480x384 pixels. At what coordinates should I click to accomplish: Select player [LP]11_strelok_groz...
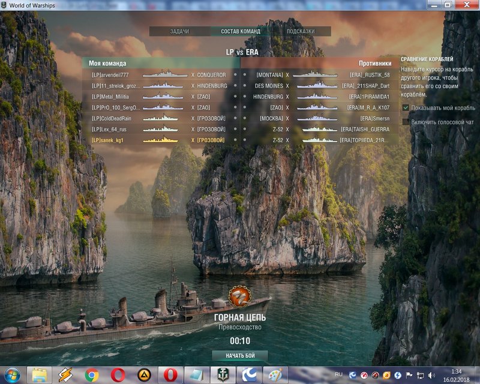point(116,86)
